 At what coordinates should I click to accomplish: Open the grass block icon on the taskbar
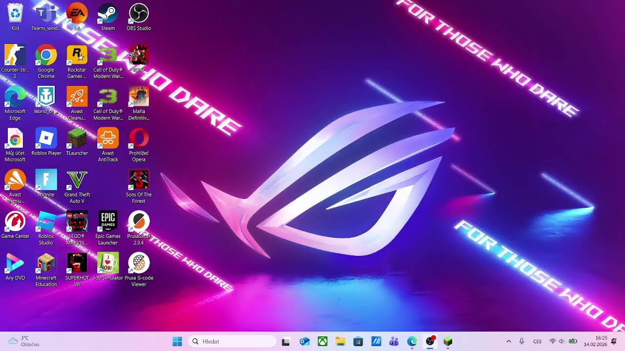(448, 341)
